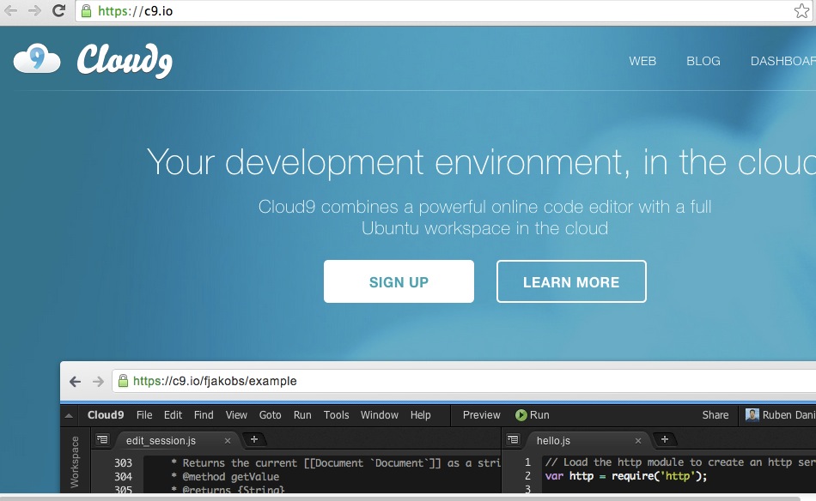Screen dimensions: 816x501
Task: Click the green Run play button
Action: tap(521, 414)
